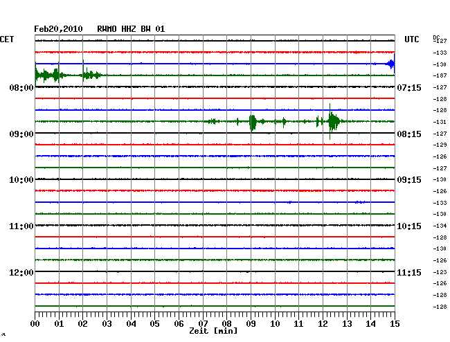
Task: Click the 00 minute axis label
Action: (x=35, y=324)
